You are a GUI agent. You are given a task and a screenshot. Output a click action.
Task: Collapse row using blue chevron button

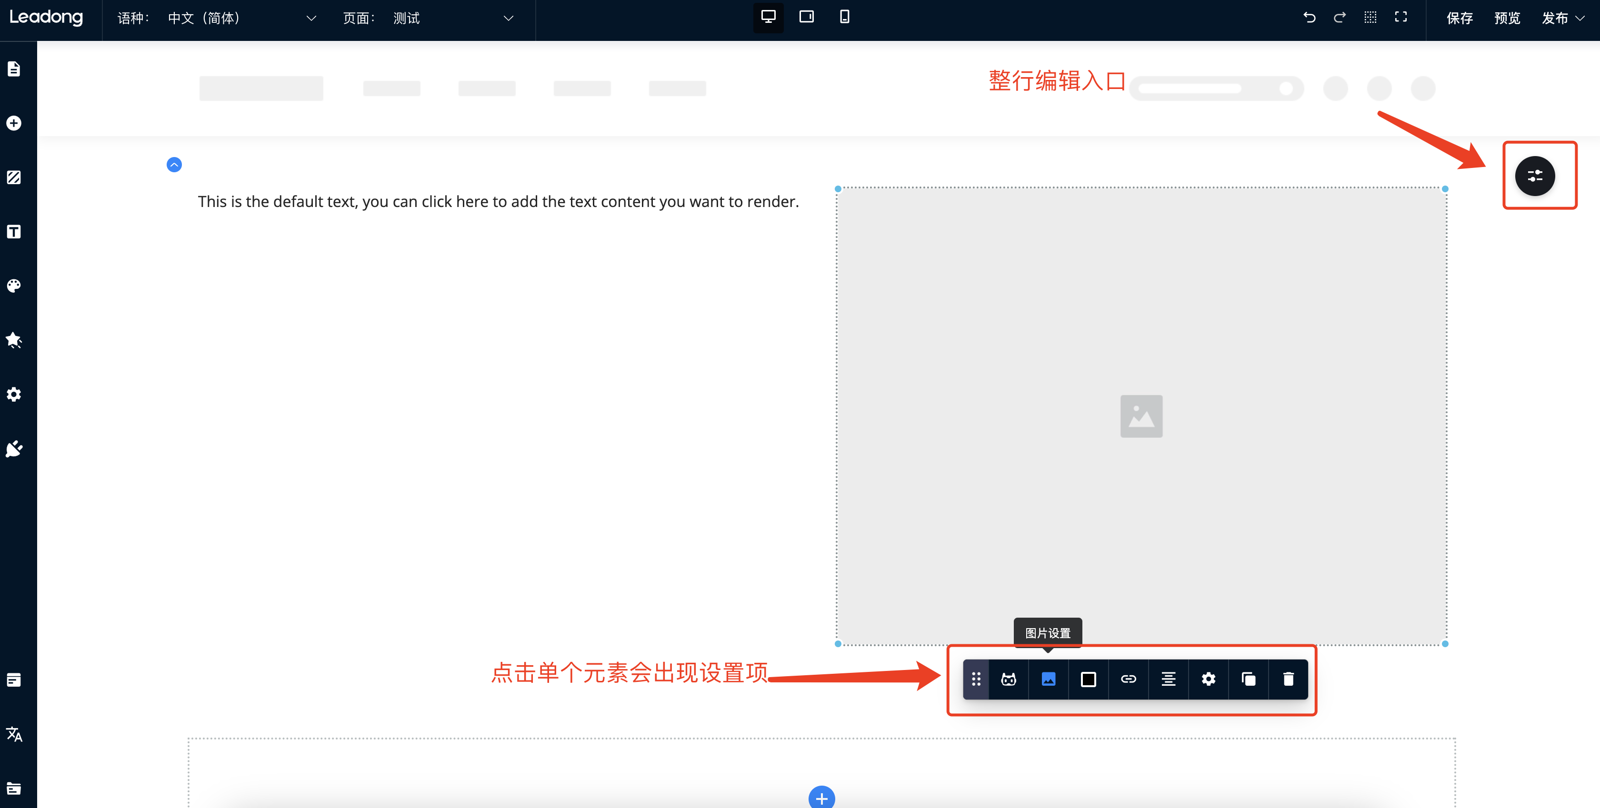coord(174,165)
